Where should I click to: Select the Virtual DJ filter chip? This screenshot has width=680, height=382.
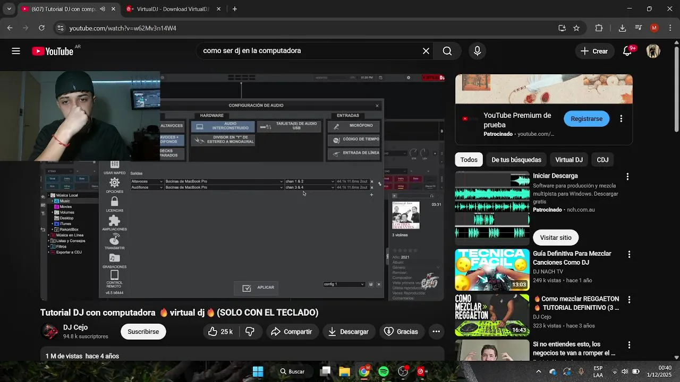point(569,160)
